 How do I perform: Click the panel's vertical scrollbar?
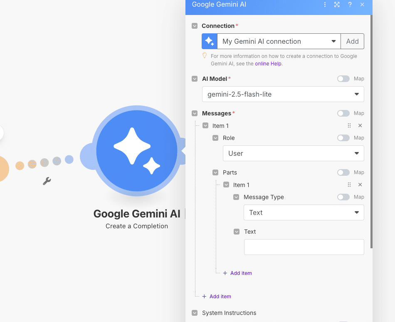[371, 131]
